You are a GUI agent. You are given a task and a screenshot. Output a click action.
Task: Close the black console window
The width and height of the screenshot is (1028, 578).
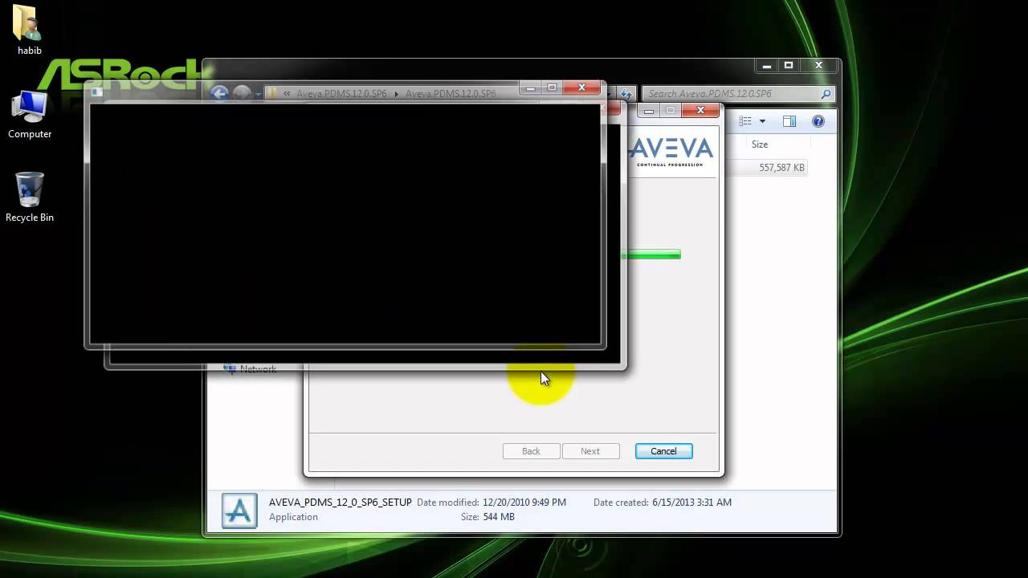click(x=581, y=87)
